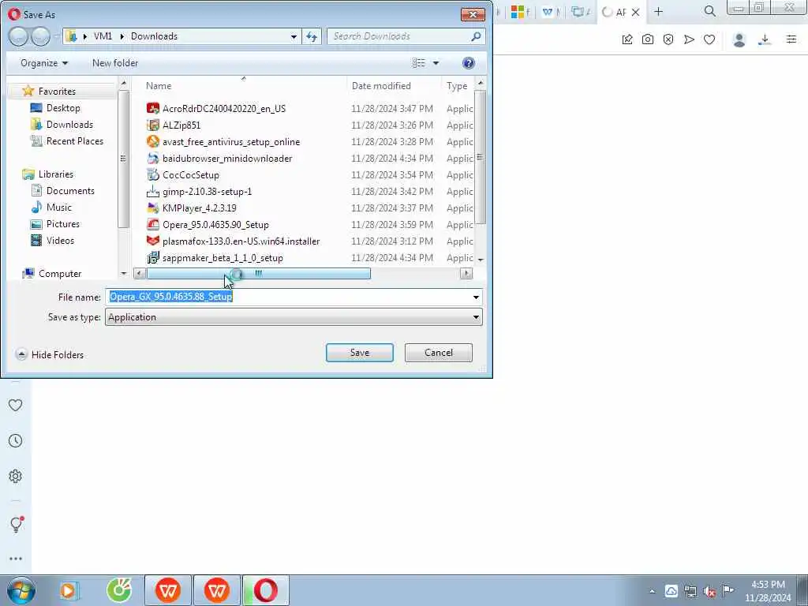This screenshot has width=808, height=606.
Task: Open Videos library in navigation pane
Action: (60, 240)
